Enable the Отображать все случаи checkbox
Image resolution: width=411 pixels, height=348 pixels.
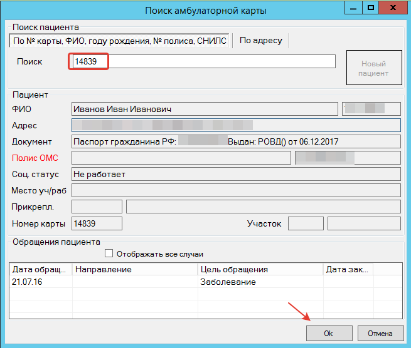click(109, 254)
